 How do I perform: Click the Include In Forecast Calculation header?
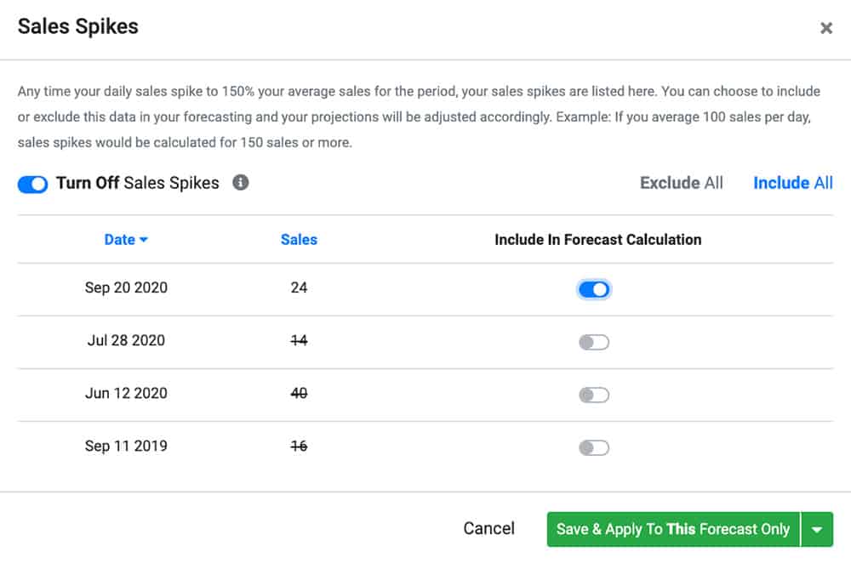point(598,239)
